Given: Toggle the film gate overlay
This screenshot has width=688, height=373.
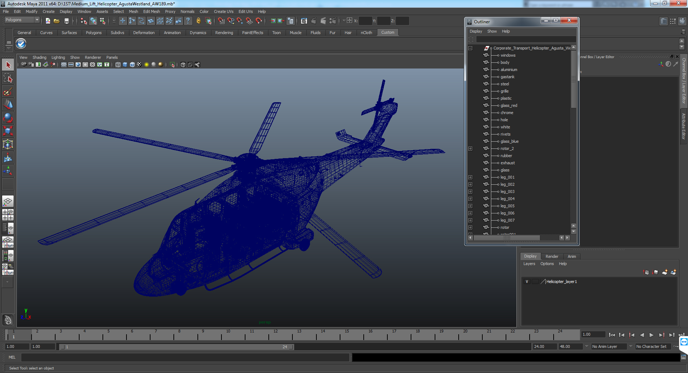Looking at the screenshot, I should pos(71,65).
